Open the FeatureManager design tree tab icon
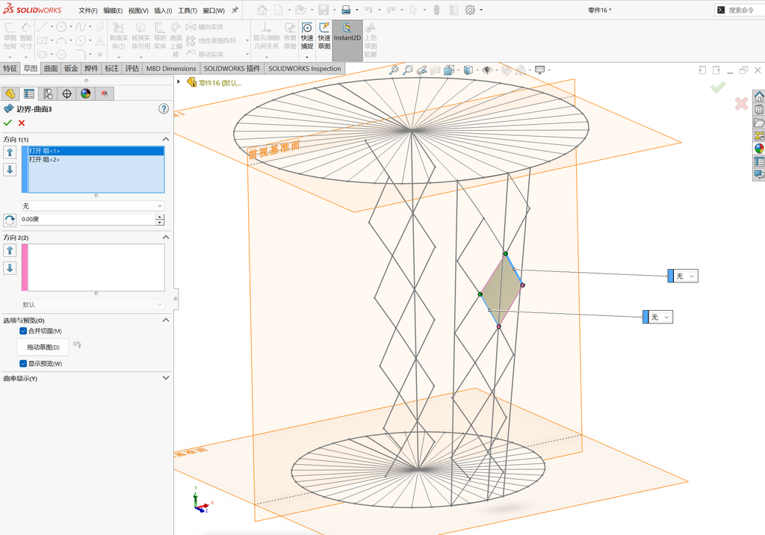Screen dimensions: 765x535 [x=10, y=93]
